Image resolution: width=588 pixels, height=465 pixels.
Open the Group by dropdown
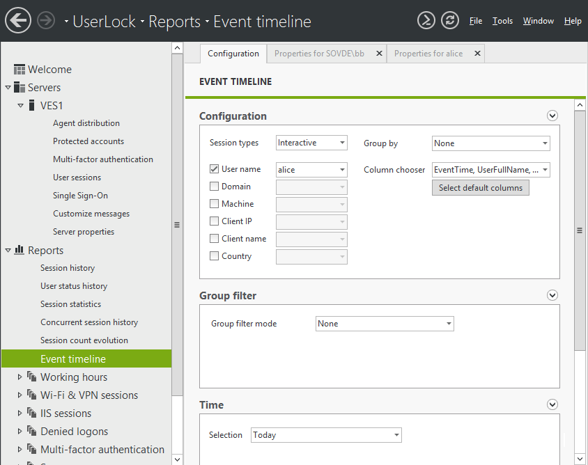(x=491, y=143)
